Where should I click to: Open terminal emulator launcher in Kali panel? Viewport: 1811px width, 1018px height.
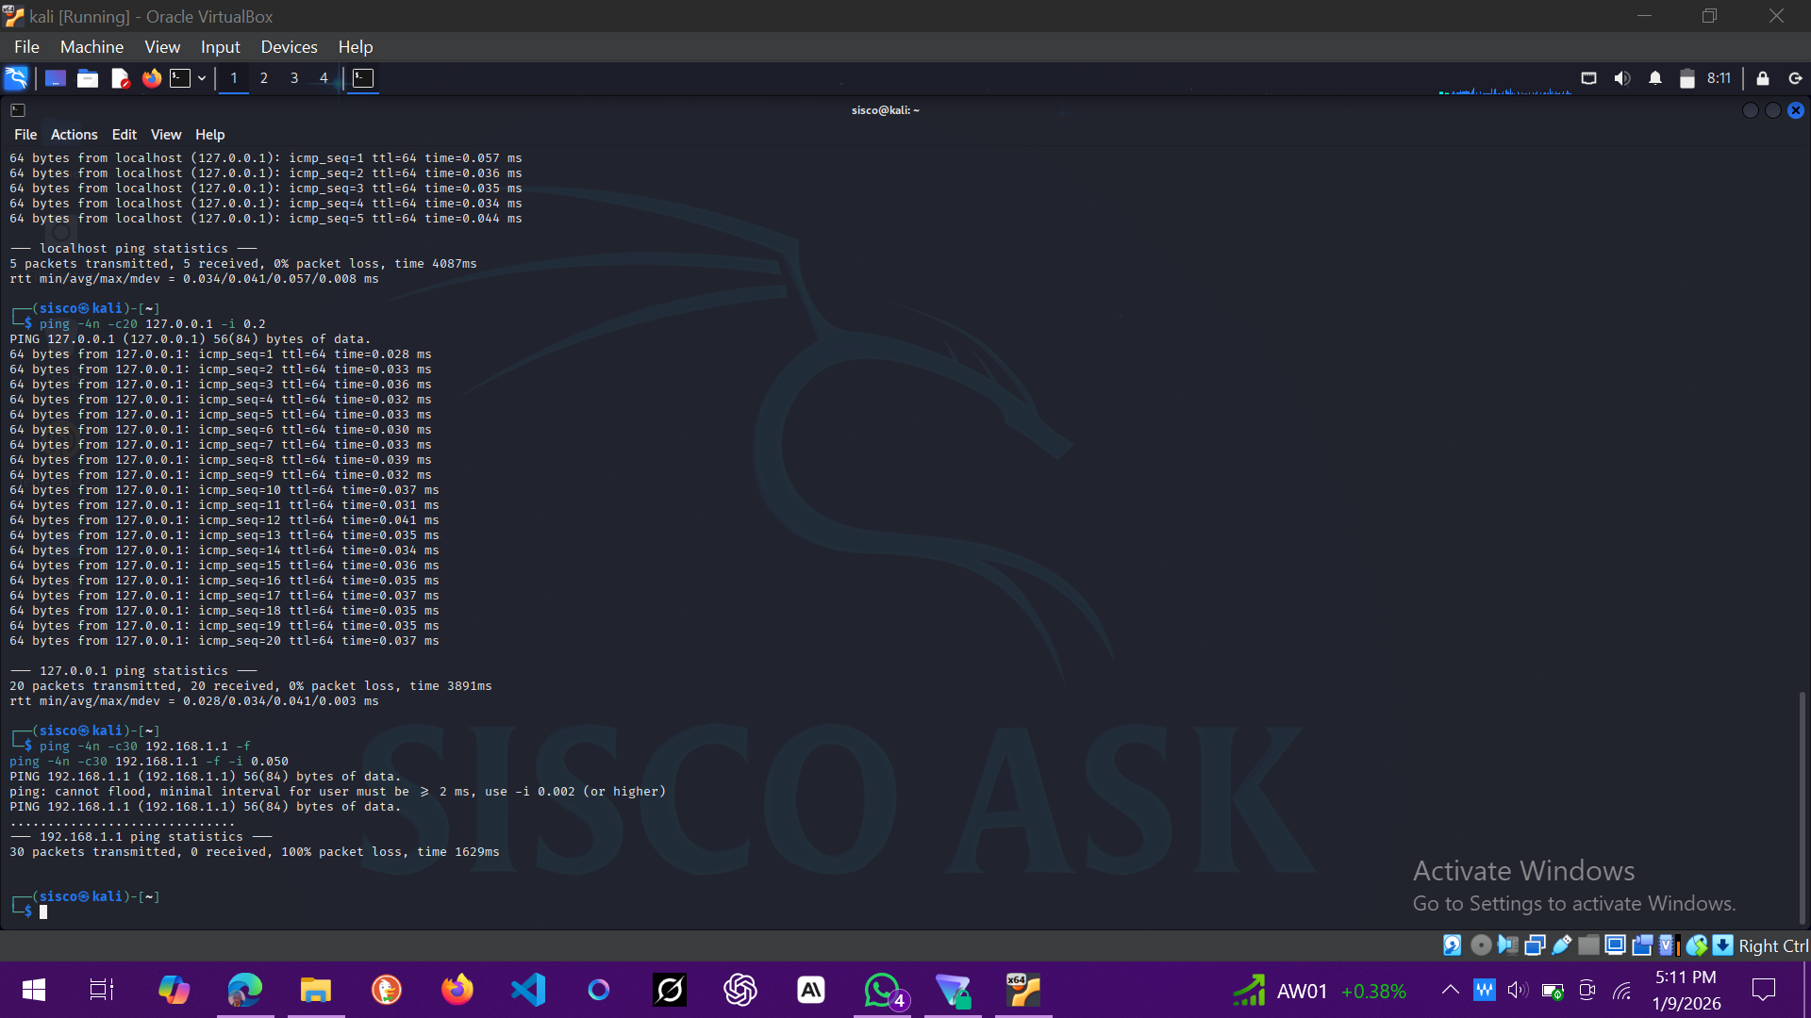180,78
